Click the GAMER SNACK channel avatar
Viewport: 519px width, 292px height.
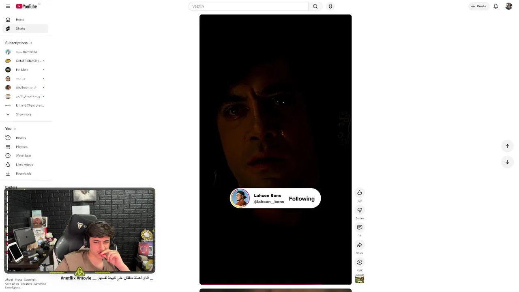tap(8, 61)
